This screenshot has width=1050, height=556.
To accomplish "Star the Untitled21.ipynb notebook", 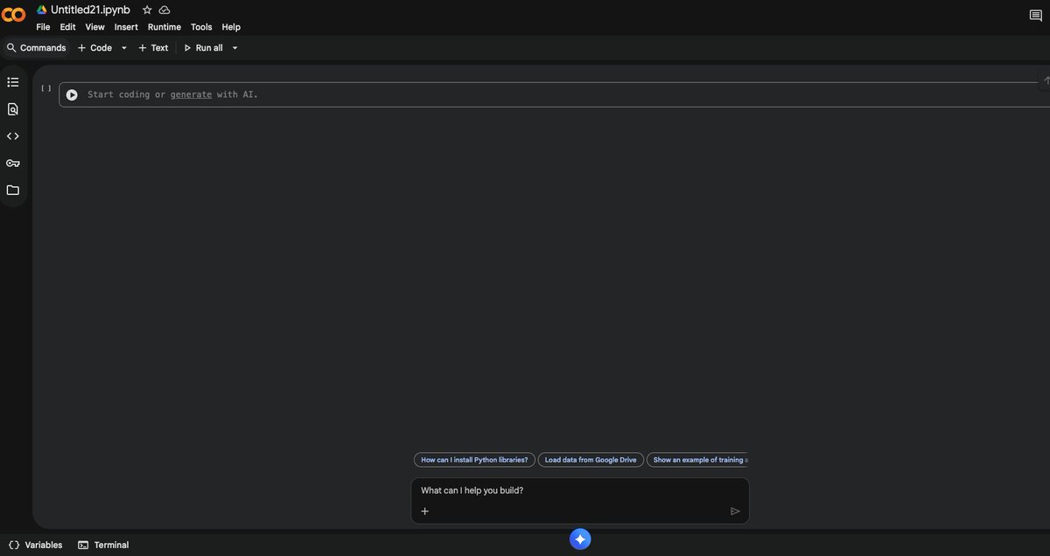I will click(x=147, y=10).
